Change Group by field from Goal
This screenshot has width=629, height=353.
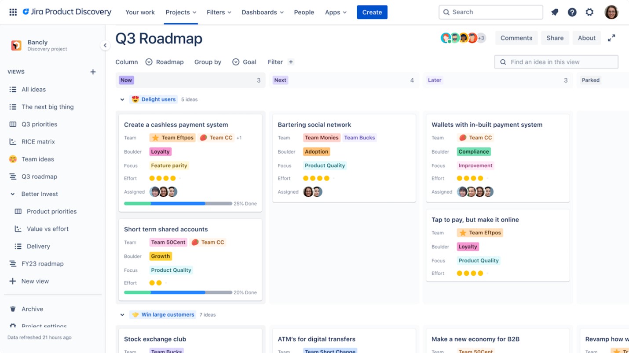click(244, 62)
